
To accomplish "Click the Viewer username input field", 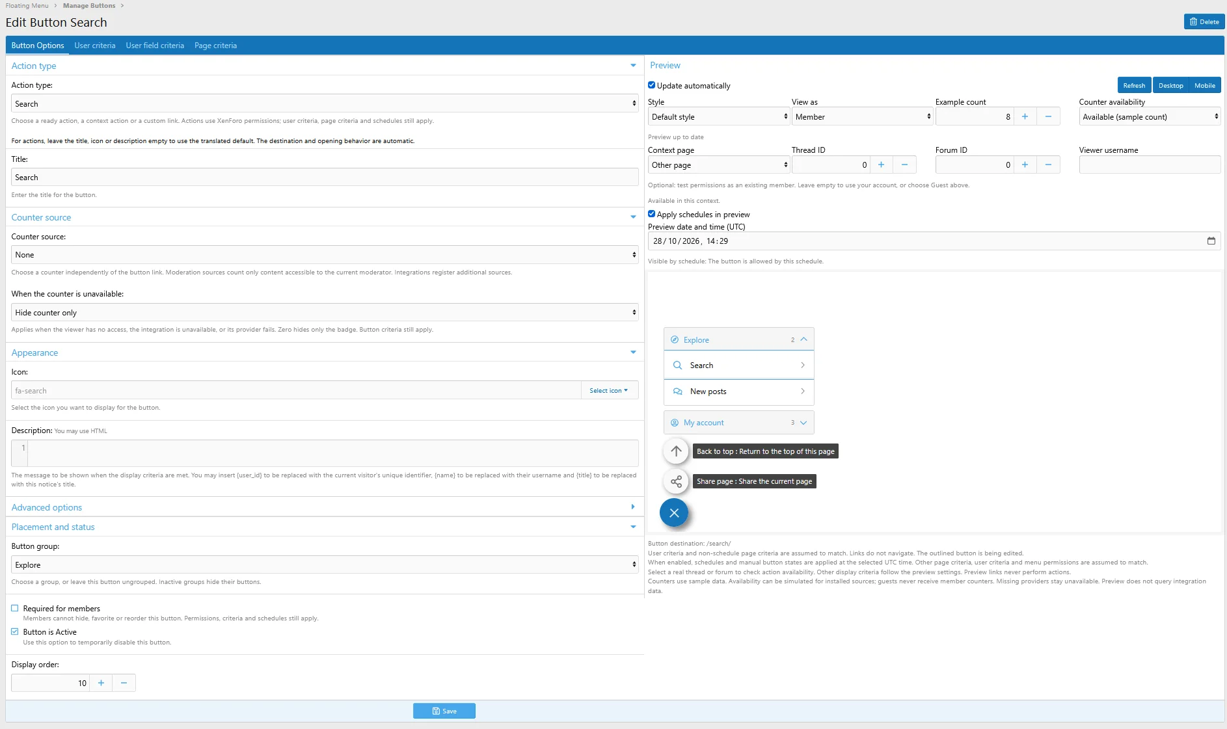I will [x=1150, y=165].
